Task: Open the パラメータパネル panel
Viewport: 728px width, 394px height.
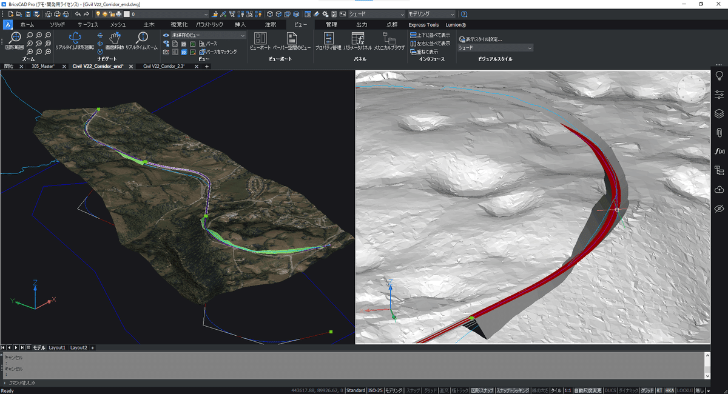Action: (357, 39)
